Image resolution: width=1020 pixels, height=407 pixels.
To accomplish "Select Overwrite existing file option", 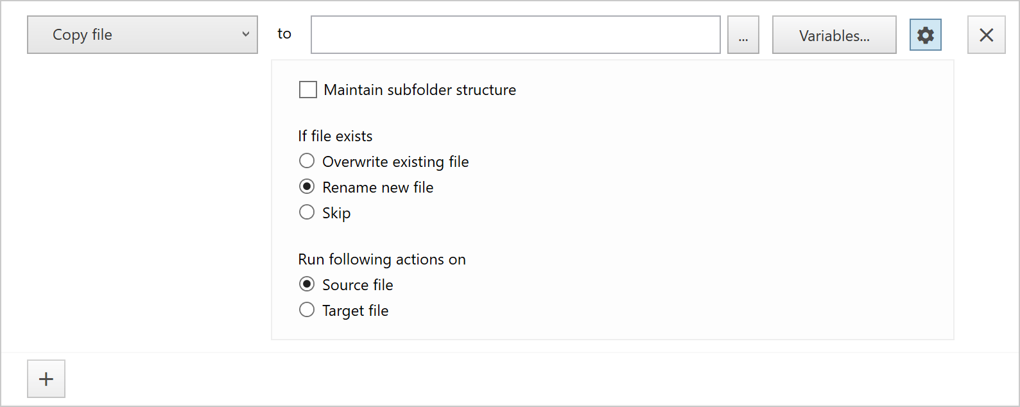I will coord(307,160).
